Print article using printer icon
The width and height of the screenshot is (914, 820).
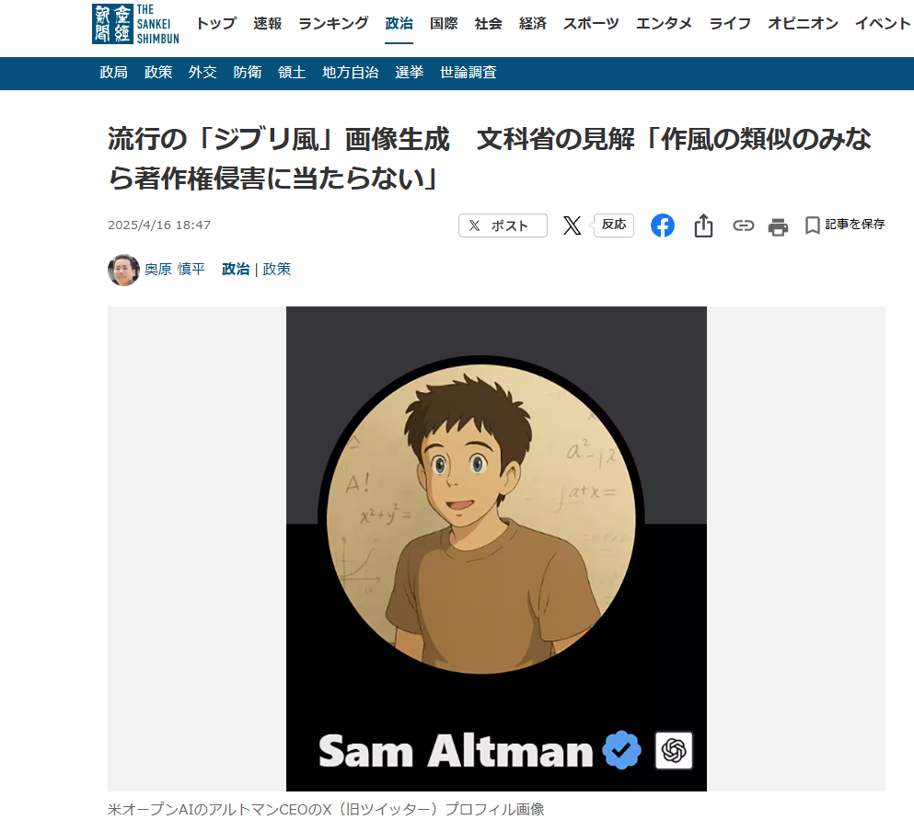tap(778, 226)
